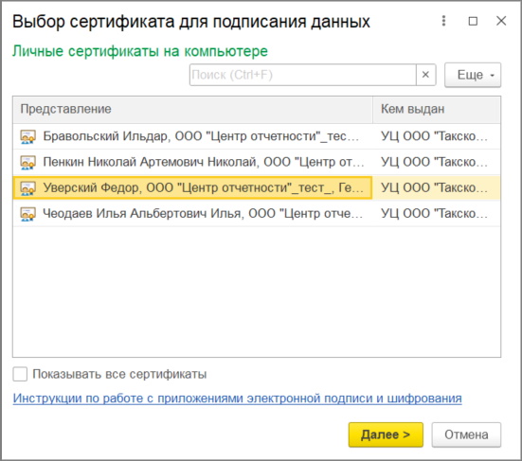Select the Уверский Федор certificate row

(x=257, y=188)
